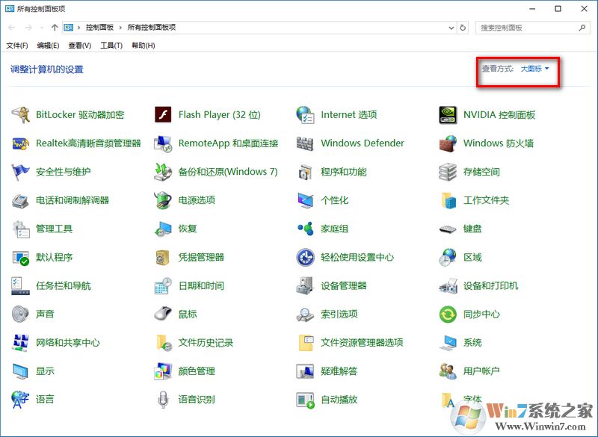Open the 家庭组 spheres icon
The height and width of the screenshot is (437, 598).
(x=306, y=229)
